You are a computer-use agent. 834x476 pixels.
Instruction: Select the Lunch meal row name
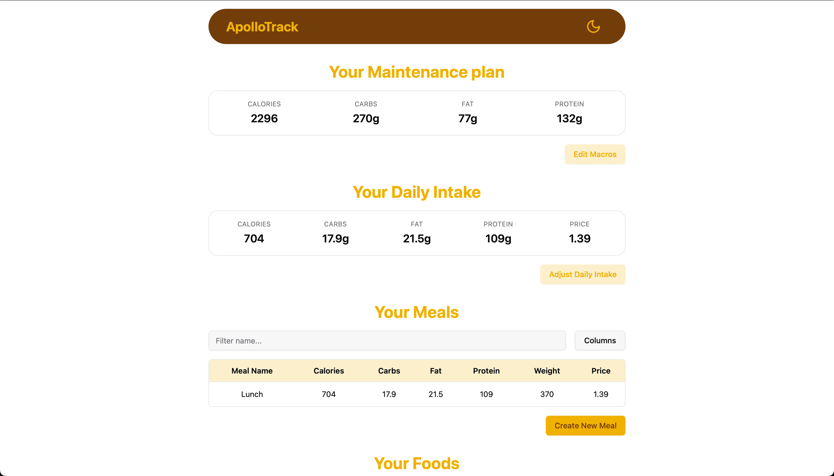click(x=252, y=394)
